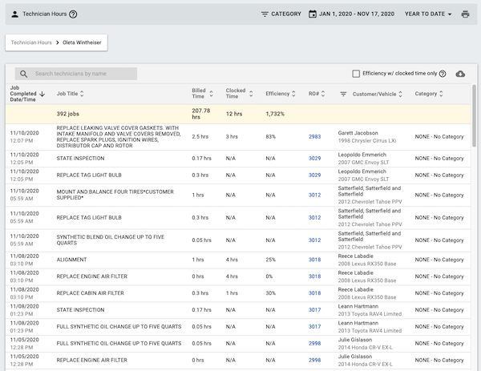Open RO# 3017 in 0.17 hrs STATE INSPECTION row
Image resolution: width=481 pixels, height=371 pixels.
(314, 310)
